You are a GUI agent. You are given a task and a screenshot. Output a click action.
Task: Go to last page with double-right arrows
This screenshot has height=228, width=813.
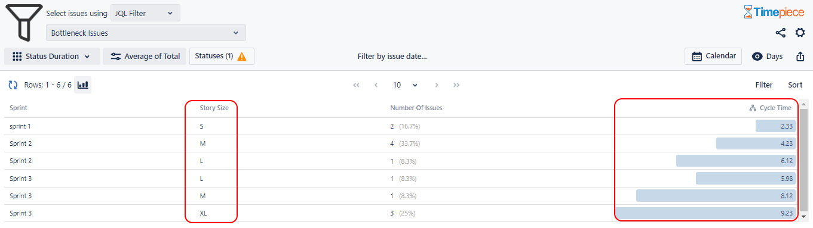[x=456, y=85]
